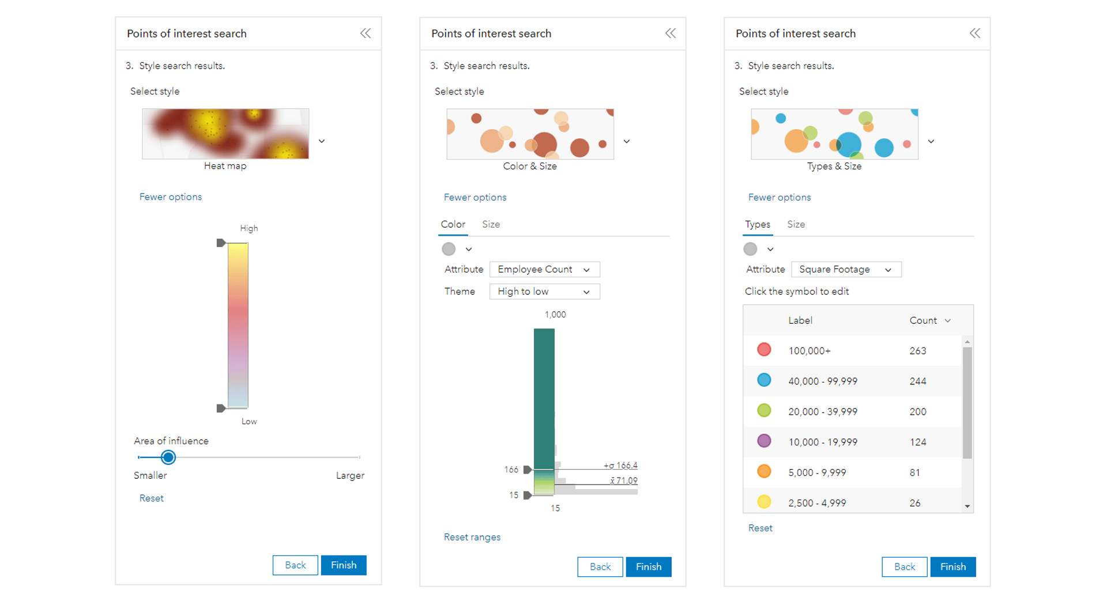Screen dimensions: 1107x605
Task: Click the green 20,000 - 39,999 symbol
Action: [764, 411]
